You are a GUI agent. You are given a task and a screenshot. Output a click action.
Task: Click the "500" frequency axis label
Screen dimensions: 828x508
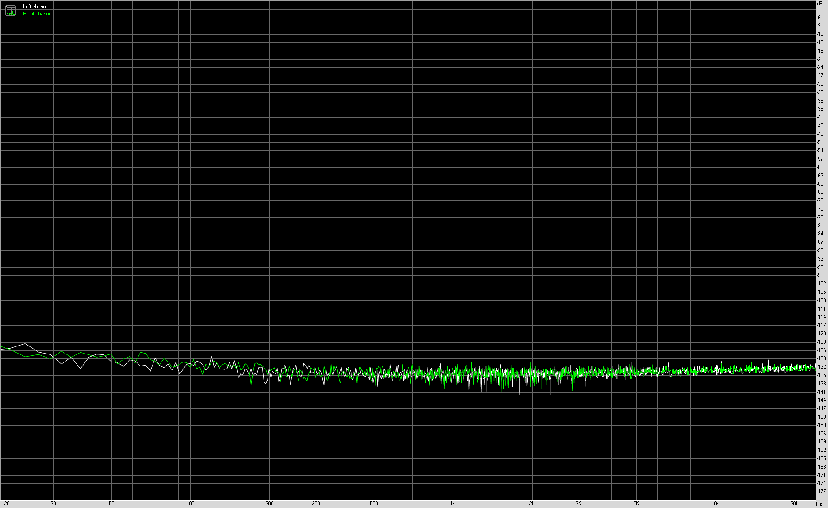tap(374, 504)
